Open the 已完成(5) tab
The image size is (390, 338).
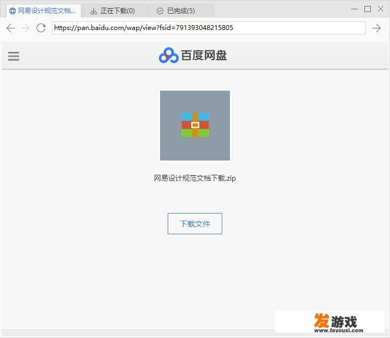[181, 11]
